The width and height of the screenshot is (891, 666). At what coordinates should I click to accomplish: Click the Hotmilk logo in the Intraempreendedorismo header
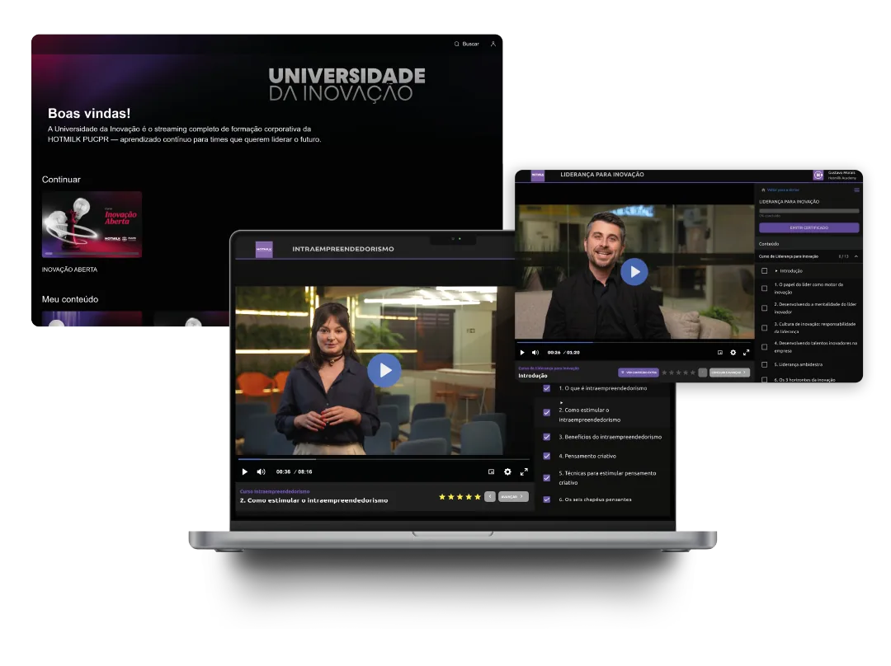pos(264,249)
